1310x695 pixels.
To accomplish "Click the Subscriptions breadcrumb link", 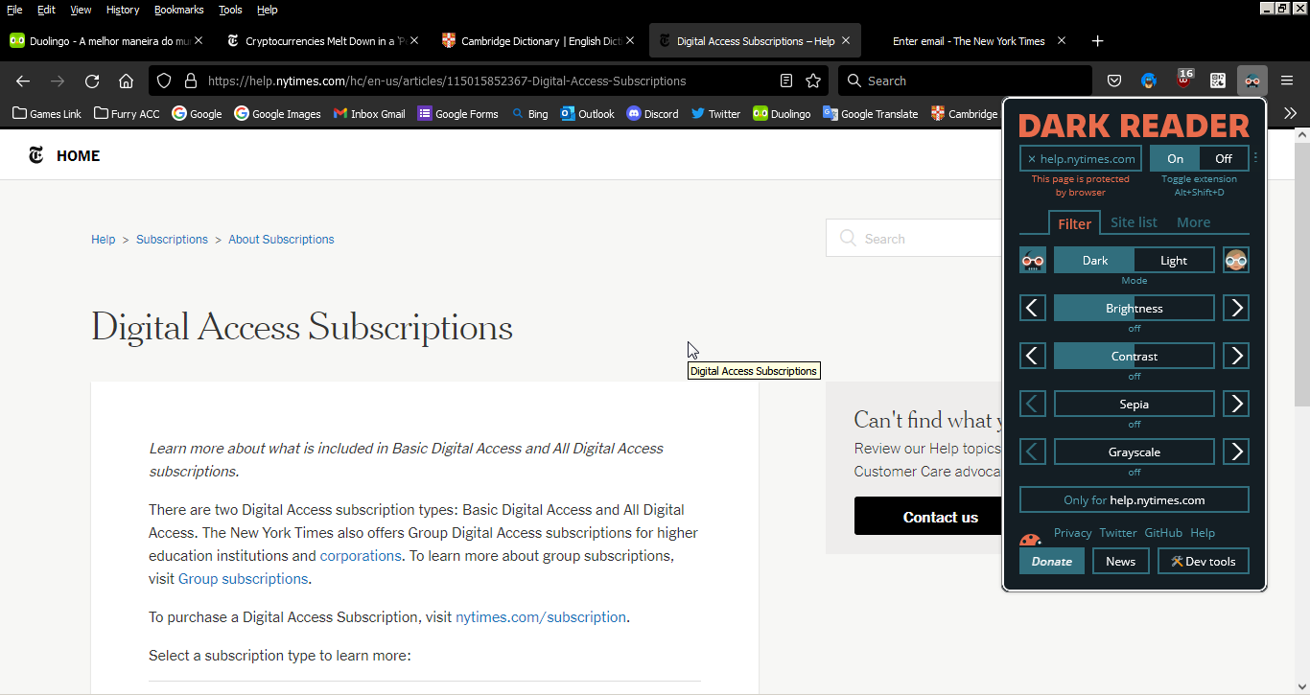I will pyautogui.click(x=172, y=240).
